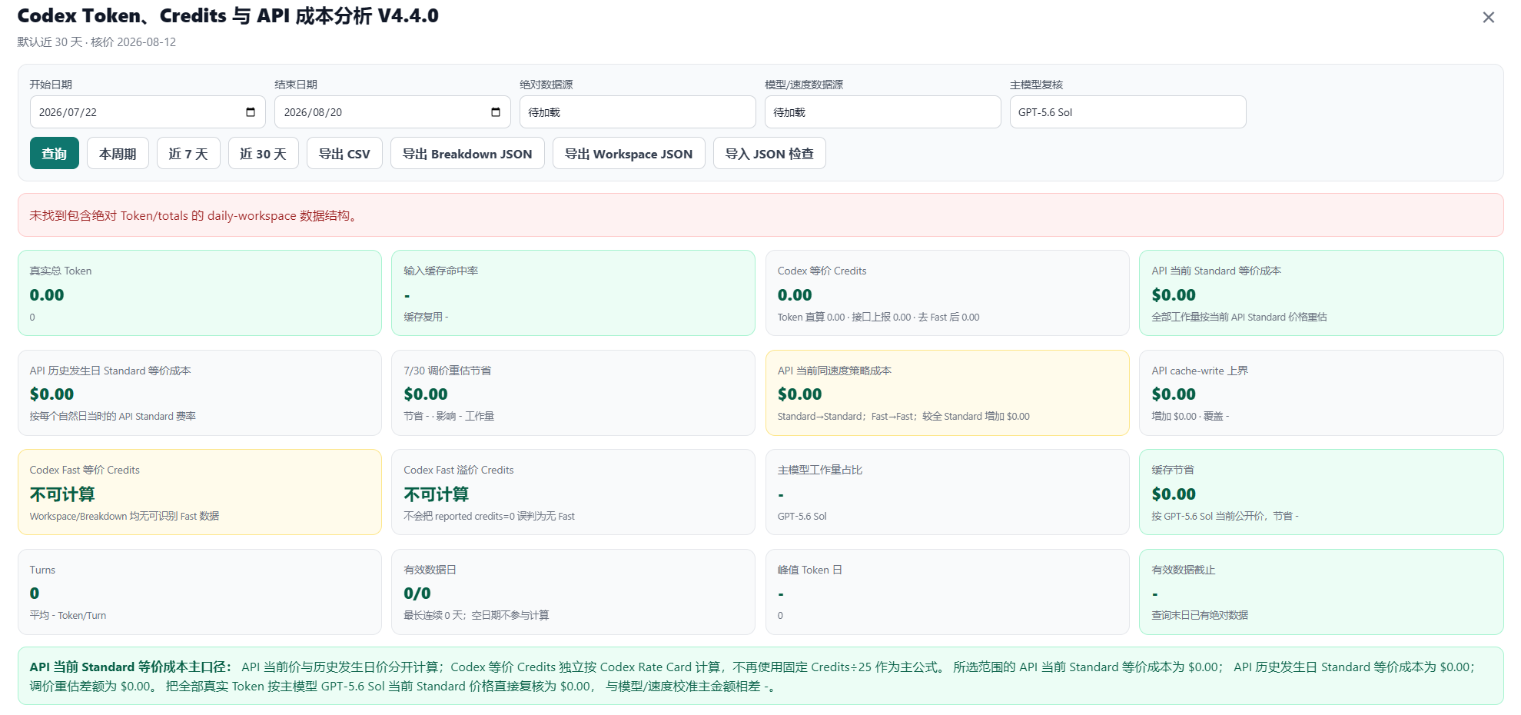The width and height of the screenshot is (1521, 715).
Task: Select Workspace/Breakdown 均无可识别 Fast 数据 note
Action: [125, 516]
